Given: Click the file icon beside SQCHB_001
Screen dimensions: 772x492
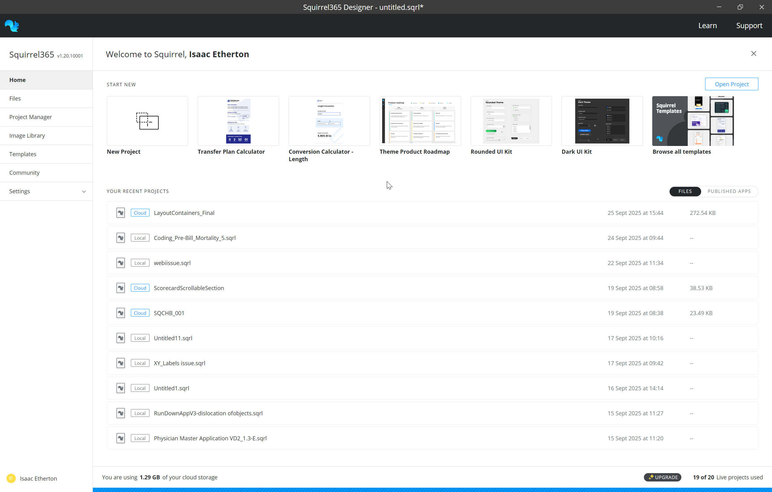Looking at the screenshot, I should [x=121, y=313].
